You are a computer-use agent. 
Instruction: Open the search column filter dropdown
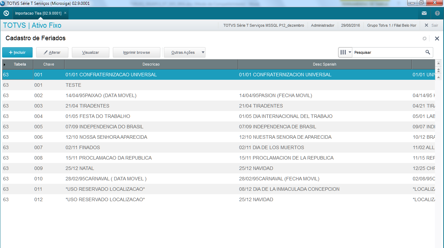tap(345, 52)
